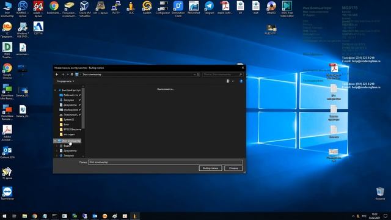391x220 pixels.
Task: Collapse the Быстрый доступ tree node
Action: (55, 90)
